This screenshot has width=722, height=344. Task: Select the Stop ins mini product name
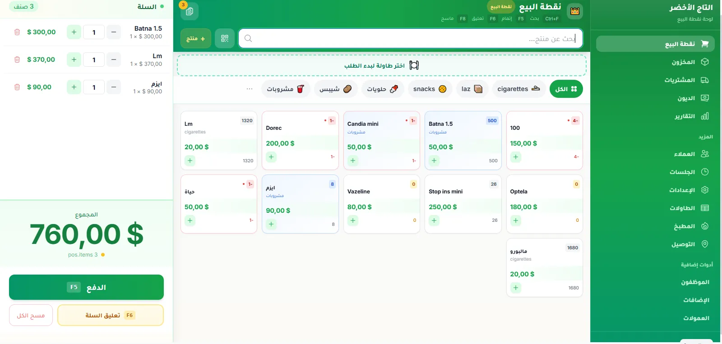(x=446, y=192)
